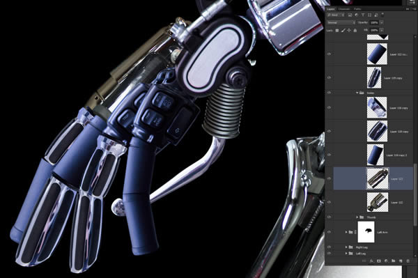Click the Thumb group folder icon
Image resolution: width=418 pixels, height=278 pixels.
[362, 217]
